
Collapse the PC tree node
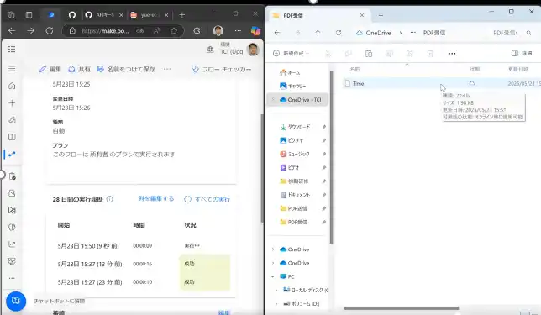coord(273,276)
